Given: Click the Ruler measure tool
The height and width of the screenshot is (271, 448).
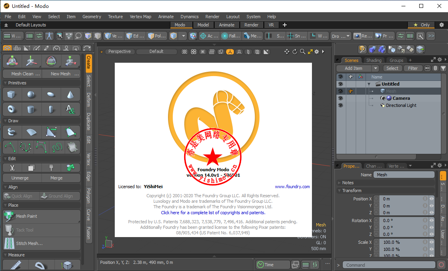Looking at the screenshot, I should click(x=15, y=265).
